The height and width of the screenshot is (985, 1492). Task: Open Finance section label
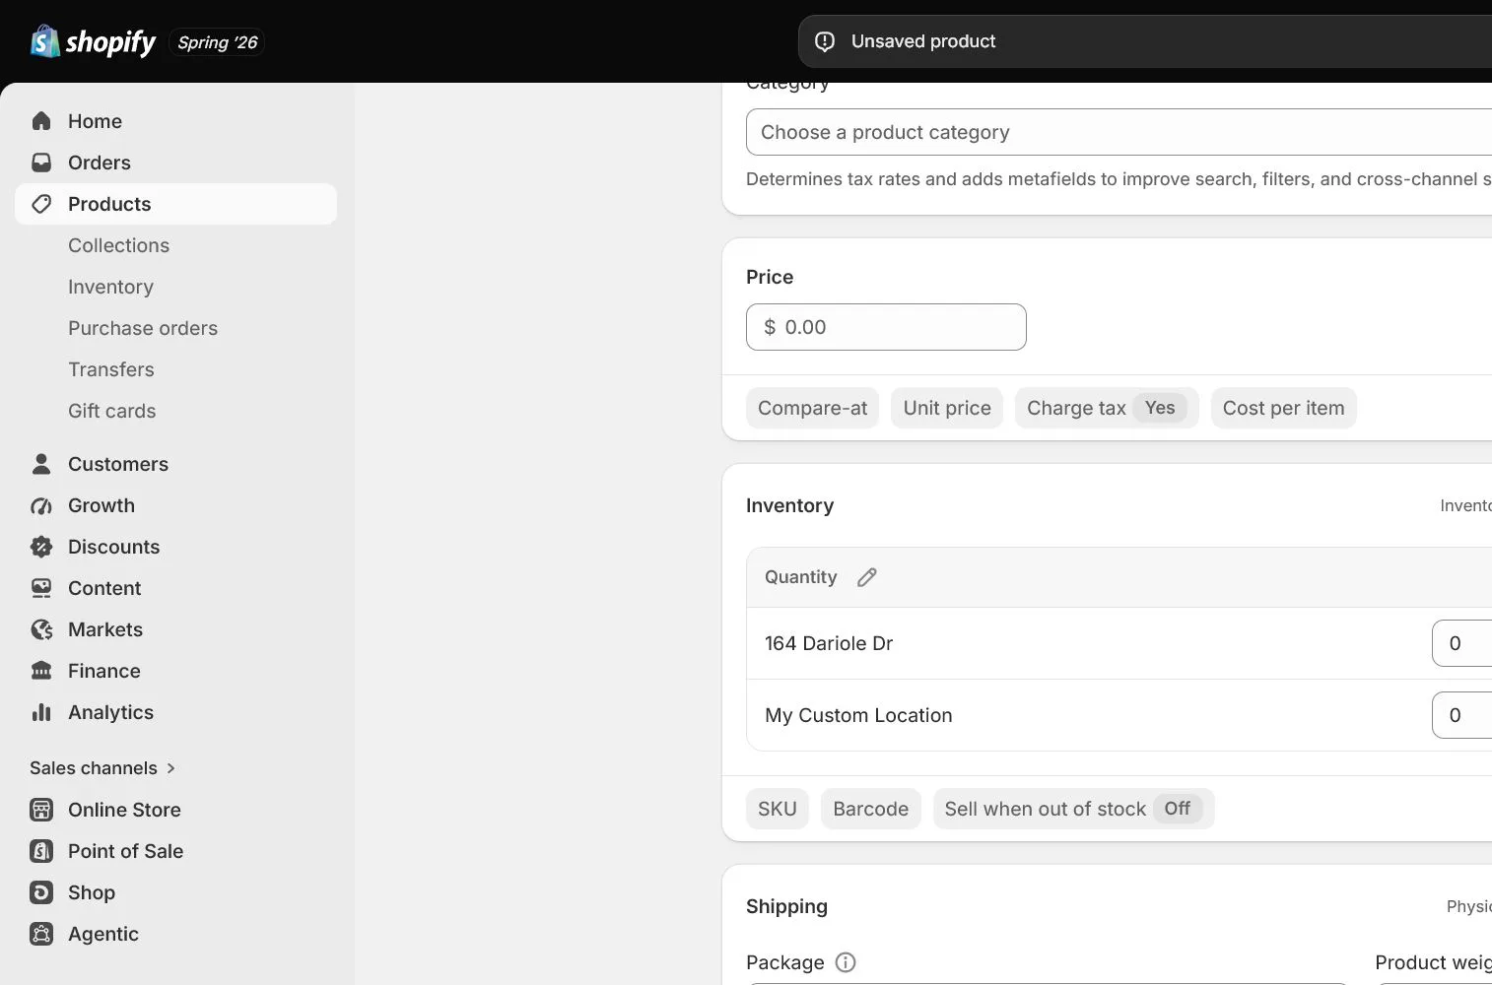(104, 671)
